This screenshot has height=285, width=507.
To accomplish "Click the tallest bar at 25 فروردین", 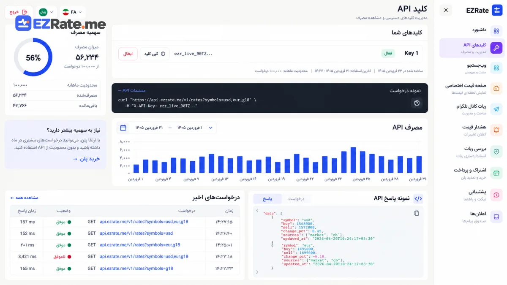I will [x=353, y=160].
